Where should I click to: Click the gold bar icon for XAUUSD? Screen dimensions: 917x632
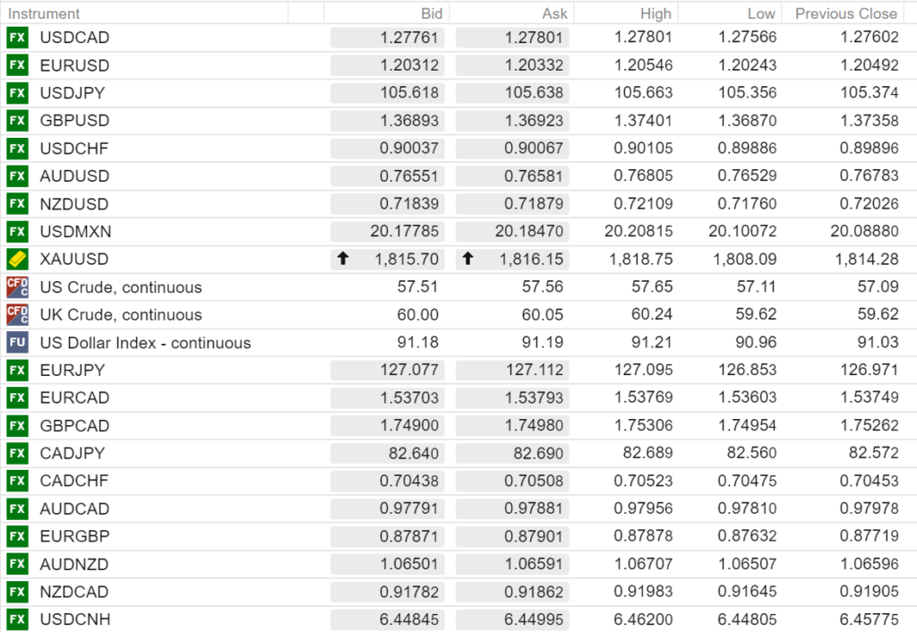(x=17, y=260)
